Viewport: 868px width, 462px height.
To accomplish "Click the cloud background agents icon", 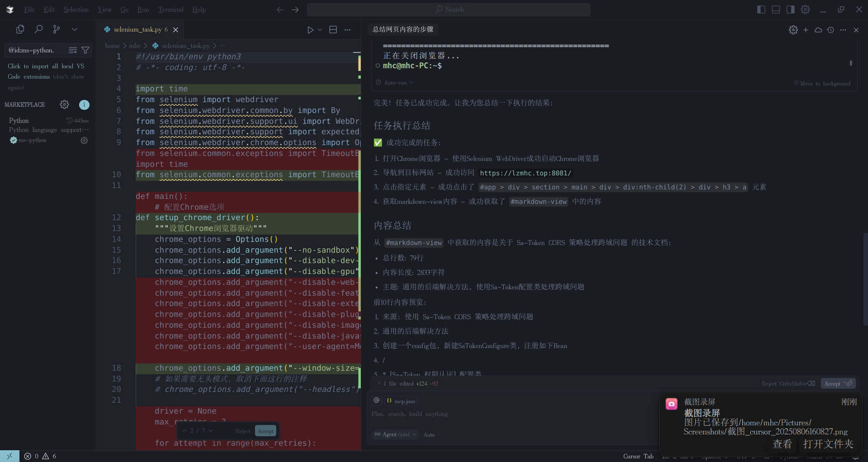I will (818, 30).
